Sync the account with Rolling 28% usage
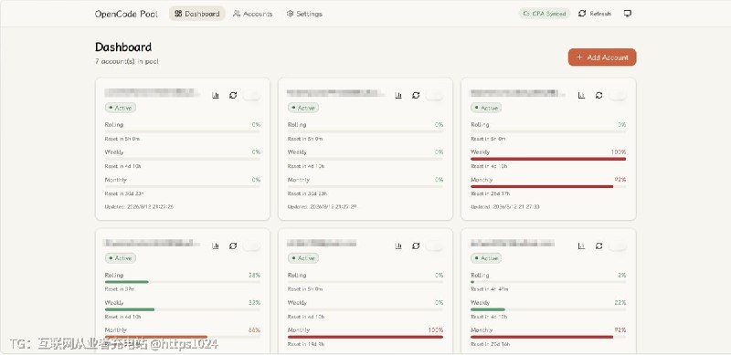 coord(233,245)
